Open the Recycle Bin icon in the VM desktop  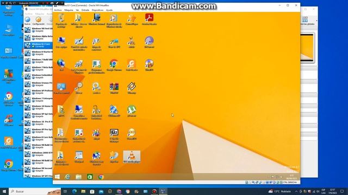click(61, 20)
